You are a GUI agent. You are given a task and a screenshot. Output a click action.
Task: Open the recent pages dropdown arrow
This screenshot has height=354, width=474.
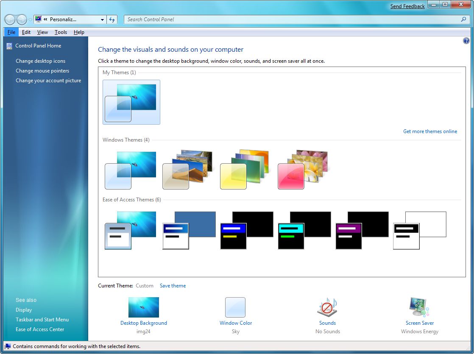pos(31,20)
